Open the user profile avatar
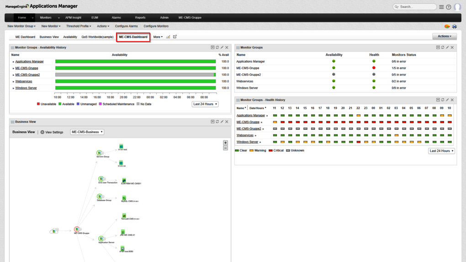 tap(458, 7)
